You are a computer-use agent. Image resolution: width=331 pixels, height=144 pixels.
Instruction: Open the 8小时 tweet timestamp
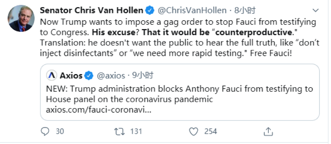click(x=245, y=10)
